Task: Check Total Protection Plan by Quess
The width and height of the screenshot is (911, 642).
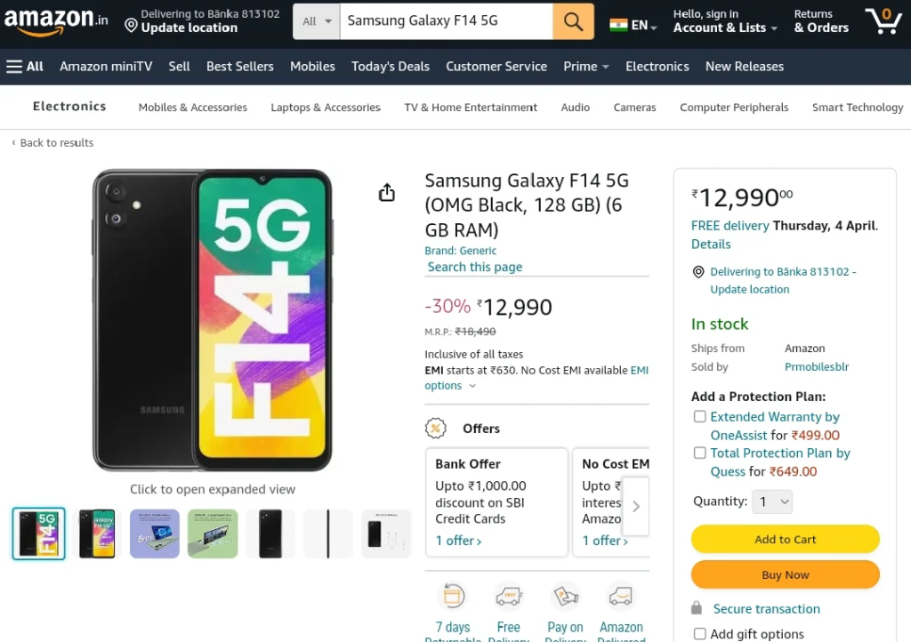Action: pyautogui.click(x=700, y=453)
